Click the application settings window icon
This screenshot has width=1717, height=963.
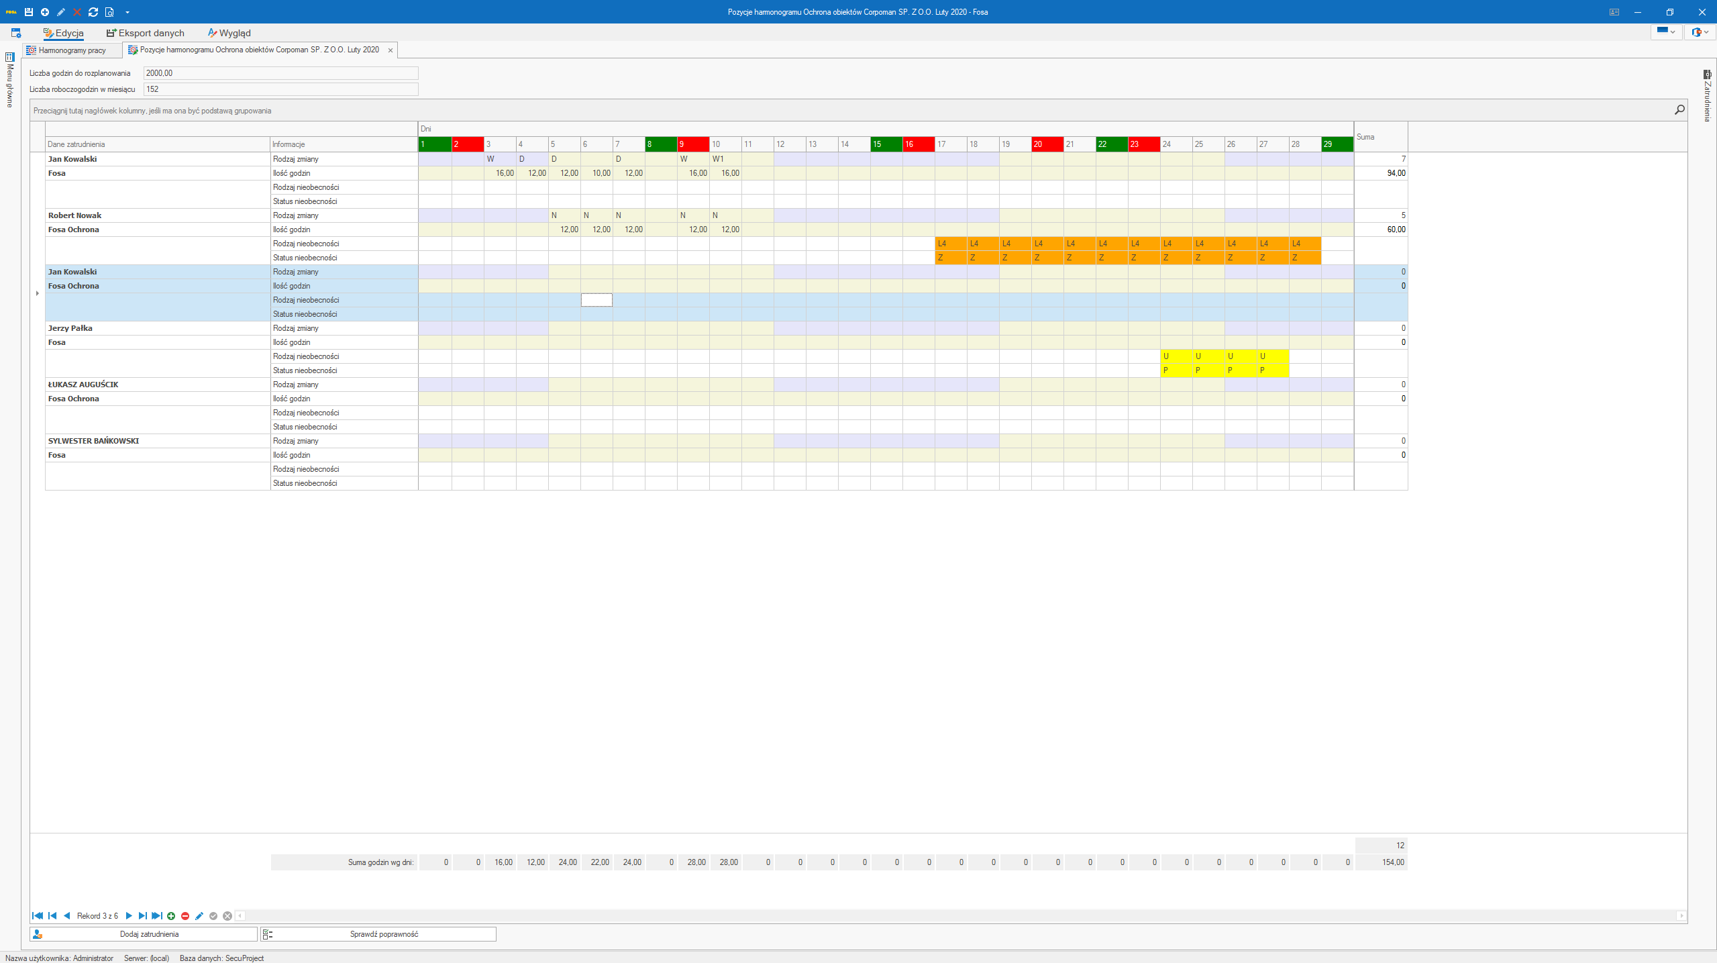(x=16, y=33)
